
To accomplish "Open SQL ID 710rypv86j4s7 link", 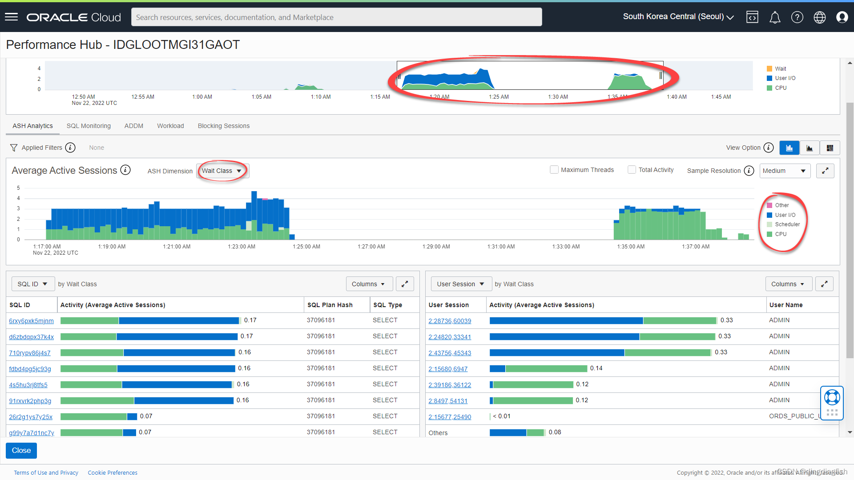I will click(x=30, y=353).
